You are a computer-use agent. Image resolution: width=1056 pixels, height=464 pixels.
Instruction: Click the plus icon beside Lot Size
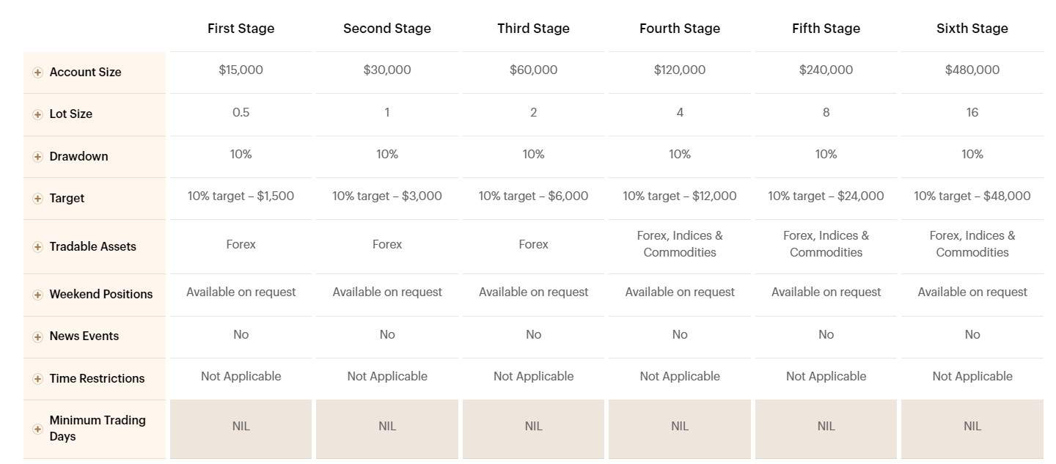pyautogui.click(x=37, y=114)
